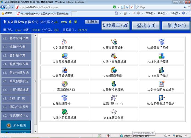Switch to a5. 前台收銀系統 menu
Screen dimensions: 191x138
click(16, 73)
